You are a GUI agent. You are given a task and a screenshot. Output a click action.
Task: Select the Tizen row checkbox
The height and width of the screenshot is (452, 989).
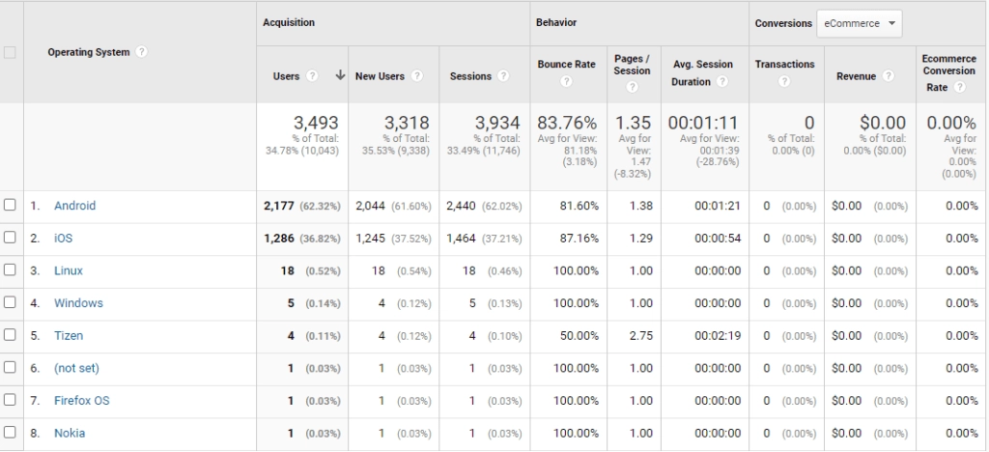[11, 336]
